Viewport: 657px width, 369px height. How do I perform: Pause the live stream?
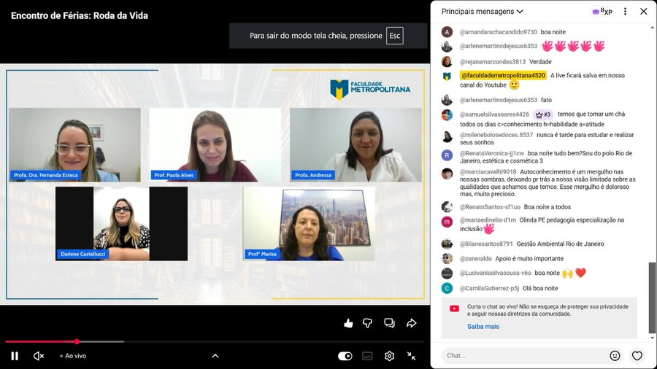click(x=15, y=356)
